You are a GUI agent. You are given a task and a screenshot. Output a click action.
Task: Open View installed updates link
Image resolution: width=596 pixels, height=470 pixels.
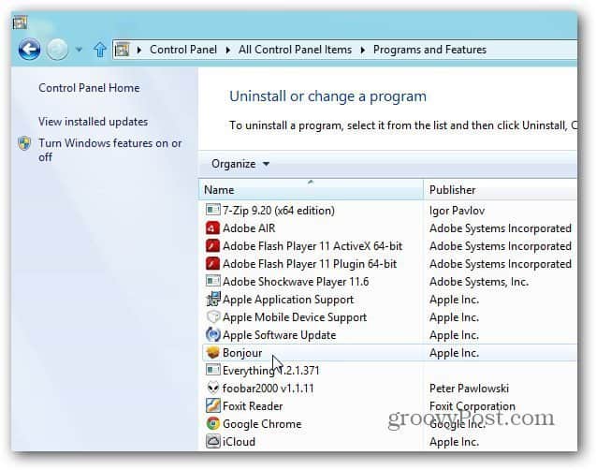pos(94,122)
